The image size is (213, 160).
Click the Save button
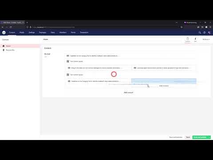[188, 137]
